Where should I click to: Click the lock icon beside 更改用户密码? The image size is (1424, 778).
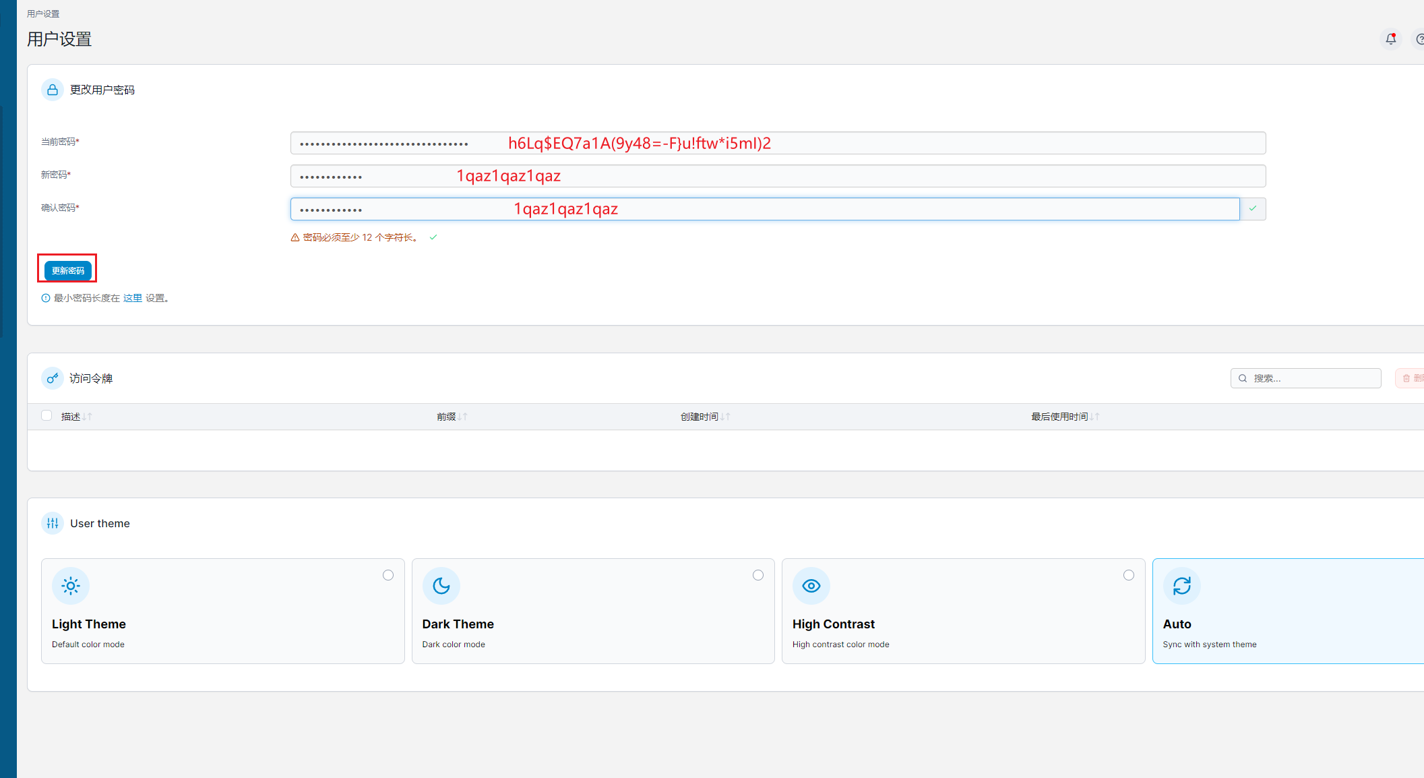(x=53, y=90)
